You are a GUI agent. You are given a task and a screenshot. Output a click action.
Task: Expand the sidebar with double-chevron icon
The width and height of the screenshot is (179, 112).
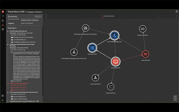pos(3,100)
